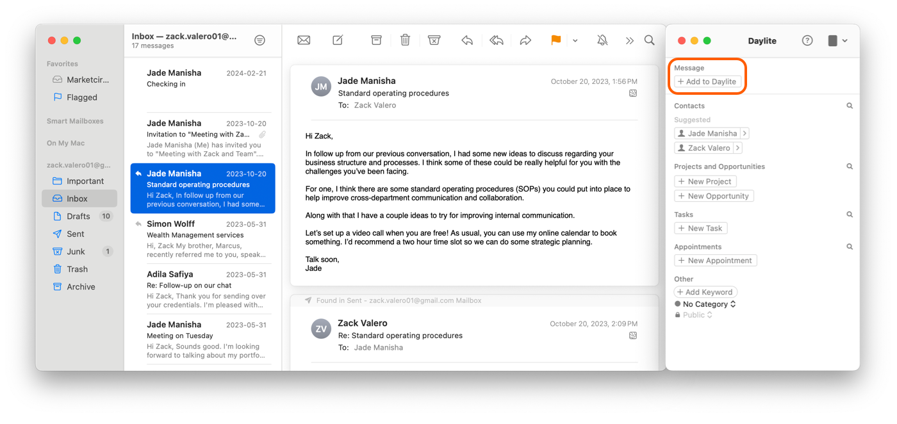Expand Jade Manisha contact chevron in Daylite
Viewport: 897px width, 424px height.
pyautogui.click(x=745, y=133)
